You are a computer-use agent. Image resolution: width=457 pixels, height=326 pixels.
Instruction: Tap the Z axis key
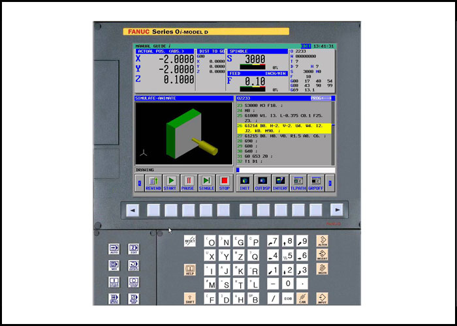(239, 256)
